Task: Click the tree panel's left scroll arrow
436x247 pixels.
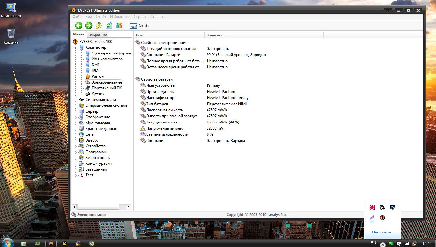Action: point(74,207)
